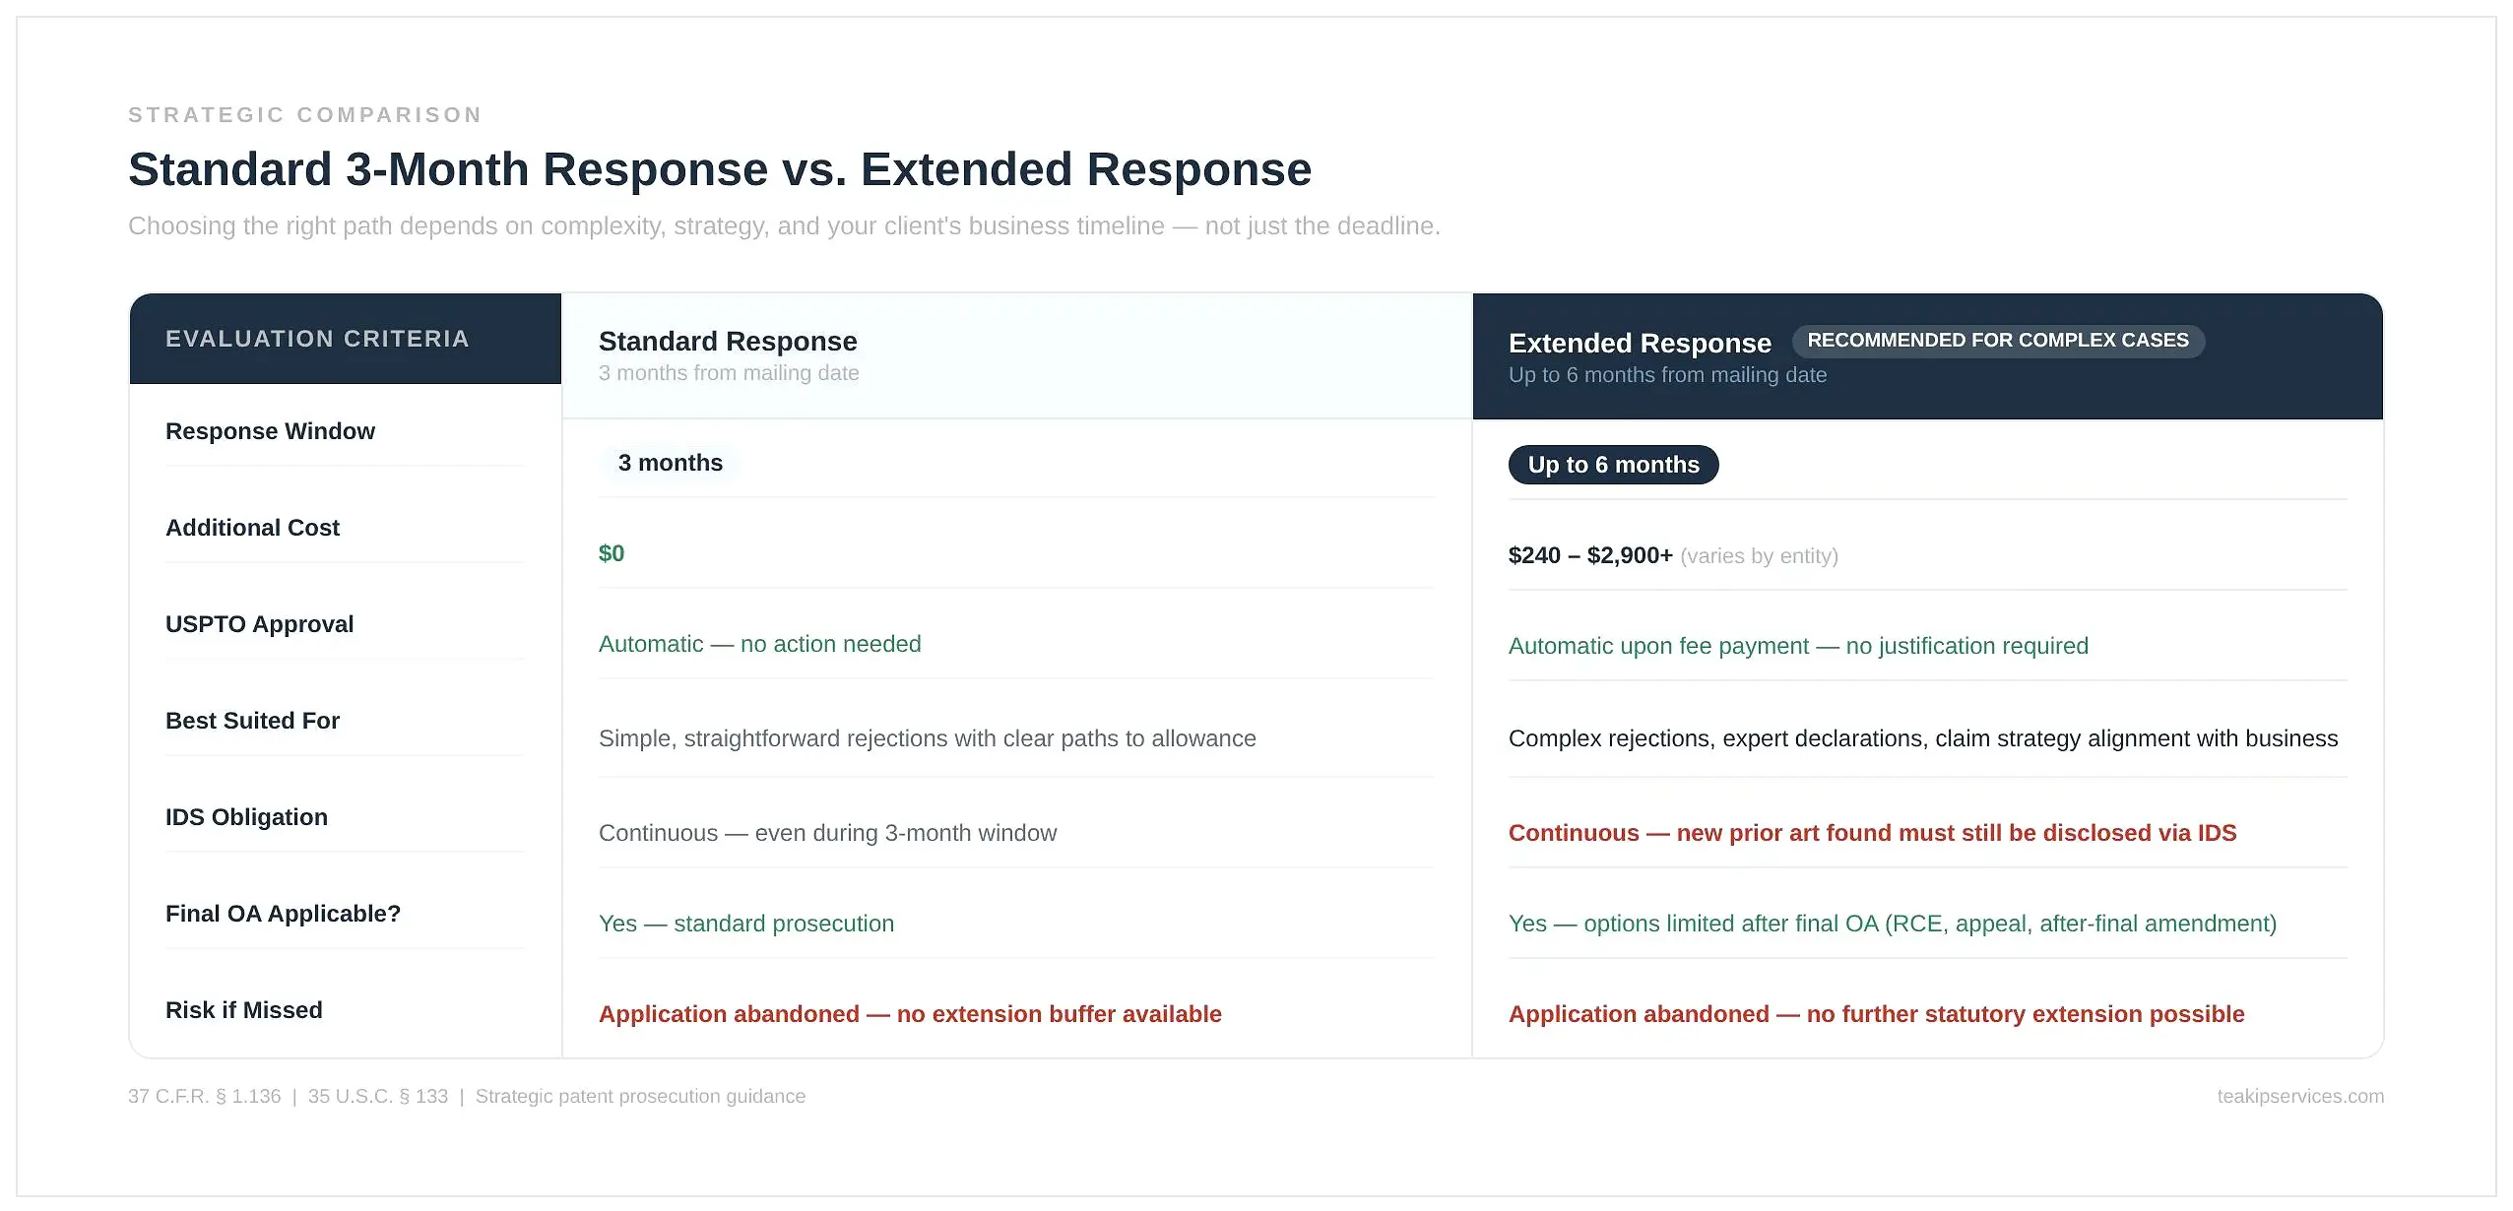
Task: Click red 'Continuous — new prior art found' cell
Action: tap(1872, 833)
